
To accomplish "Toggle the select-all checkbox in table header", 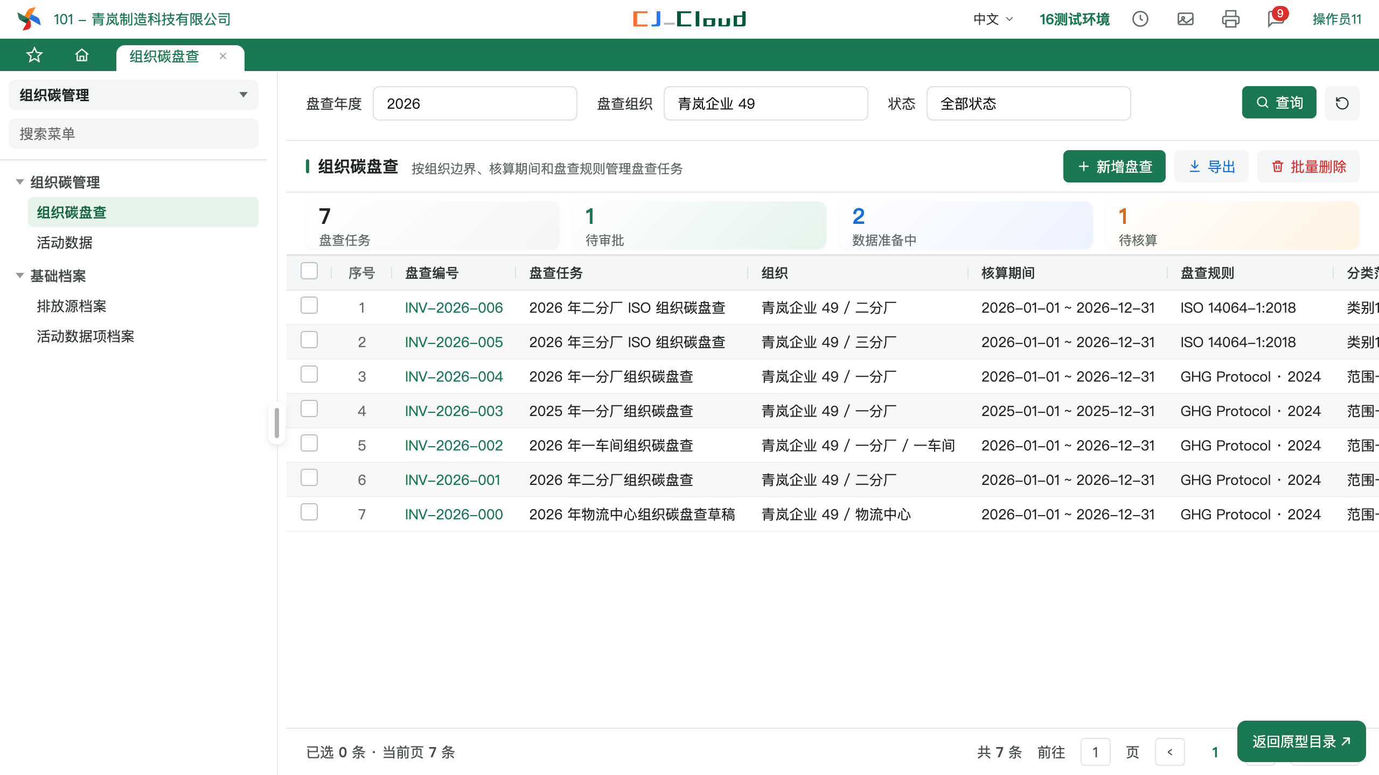I will pyautogui.click(x=309, y=271).
